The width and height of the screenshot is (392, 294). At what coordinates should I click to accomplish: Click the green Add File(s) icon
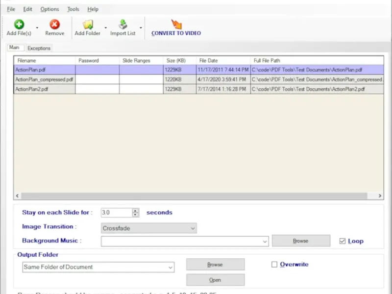[x=19, y=24]
